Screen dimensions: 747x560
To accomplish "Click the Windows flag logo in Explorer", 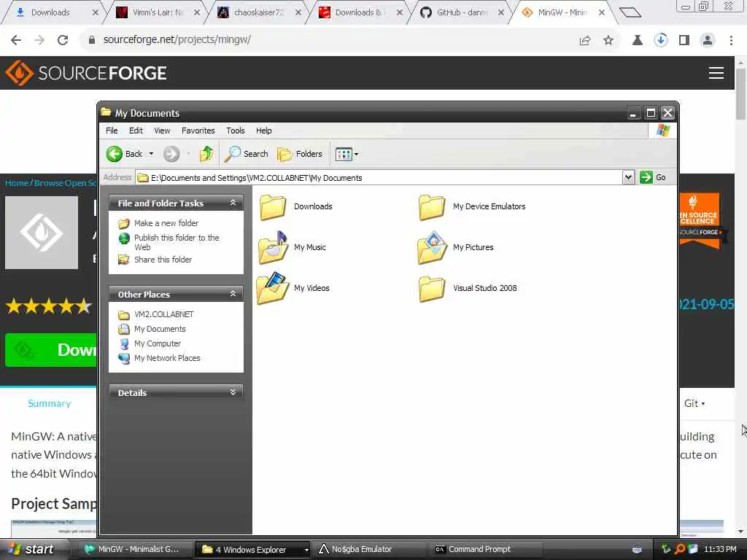I will coord(662,131).
